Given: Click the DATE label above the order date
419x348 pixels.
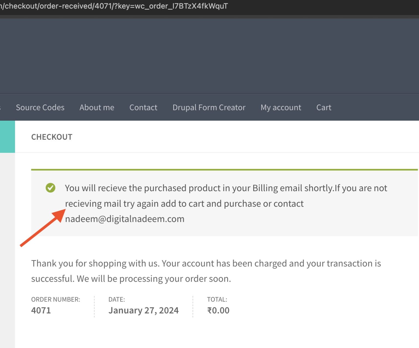Looking at the screenshot, I should [x=117, y=299].
